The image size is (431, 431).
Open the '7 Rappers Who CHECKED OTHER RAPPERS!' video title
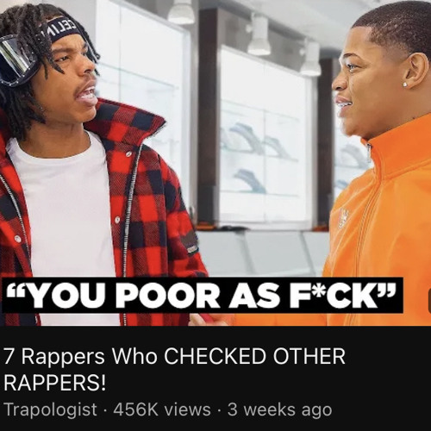click(x=174, y=370)
